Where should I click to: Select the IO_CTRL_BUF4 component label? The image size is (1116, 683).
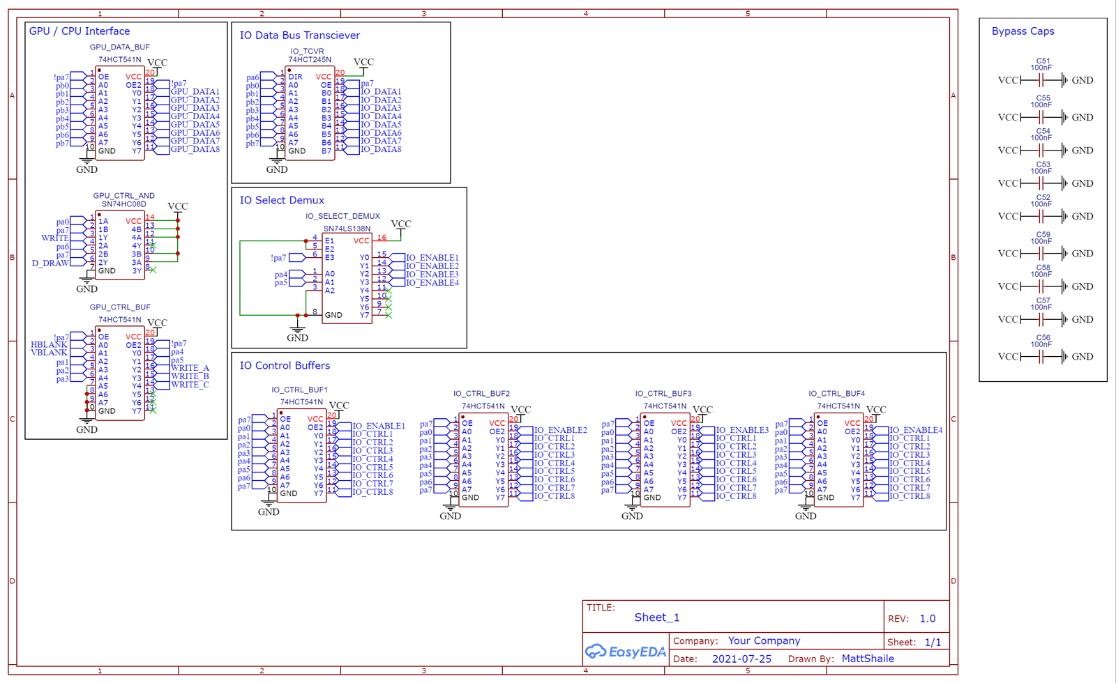click(837, 394)
